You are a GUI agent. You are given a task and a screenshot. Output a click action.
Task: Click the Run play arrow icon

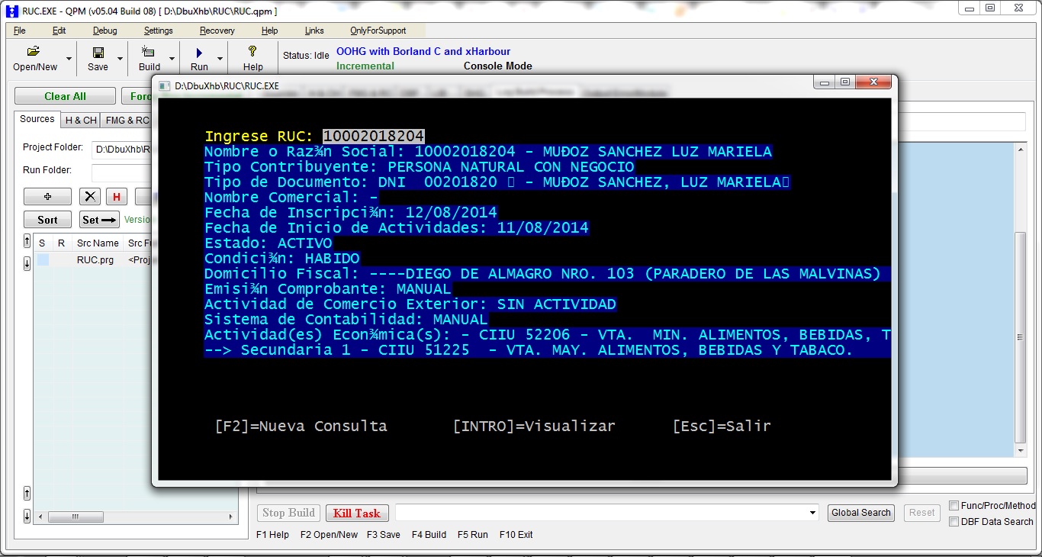199,53
